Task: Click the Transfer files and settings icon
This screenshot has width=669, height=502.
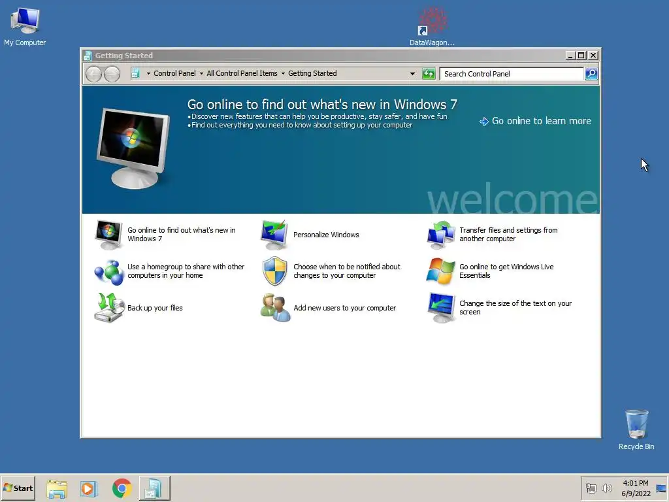Action: (x=441, y=235)
